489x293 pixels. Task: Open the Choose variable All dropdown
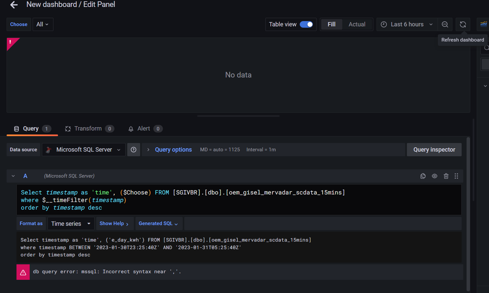click(43, 24)
